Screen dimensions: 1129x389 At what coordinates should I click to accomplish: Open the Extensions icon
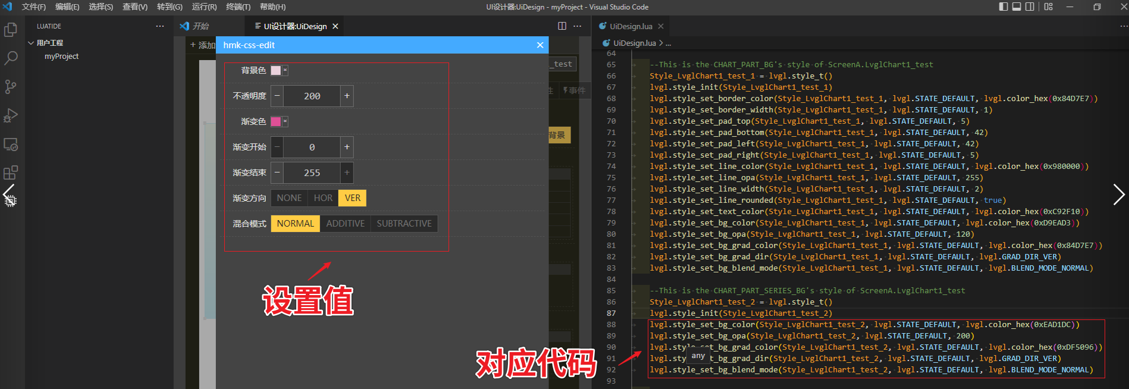pyautogui.click(x=11, y=172)
